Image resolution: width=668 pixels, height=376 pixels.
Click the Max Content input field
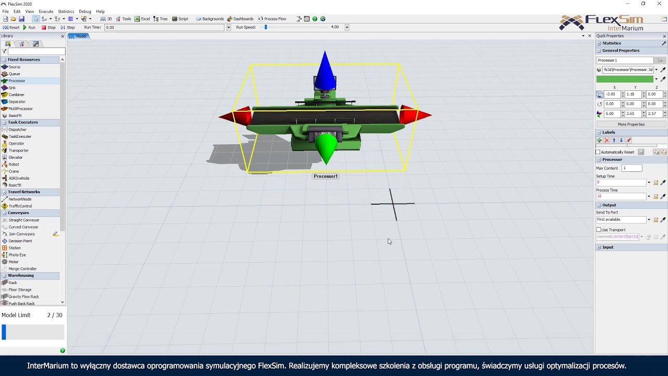coord(631,168)
